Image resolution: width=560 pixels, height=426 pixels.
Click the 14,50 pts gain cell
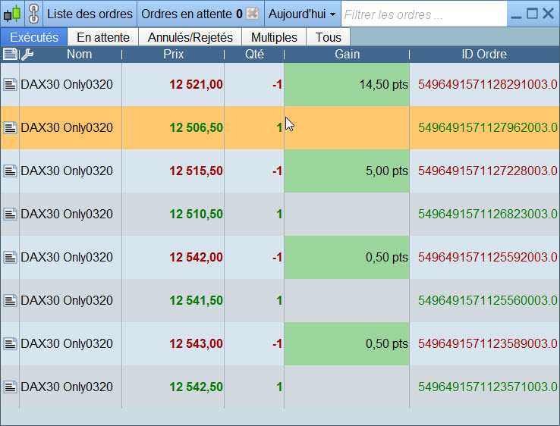click(347, 85)
